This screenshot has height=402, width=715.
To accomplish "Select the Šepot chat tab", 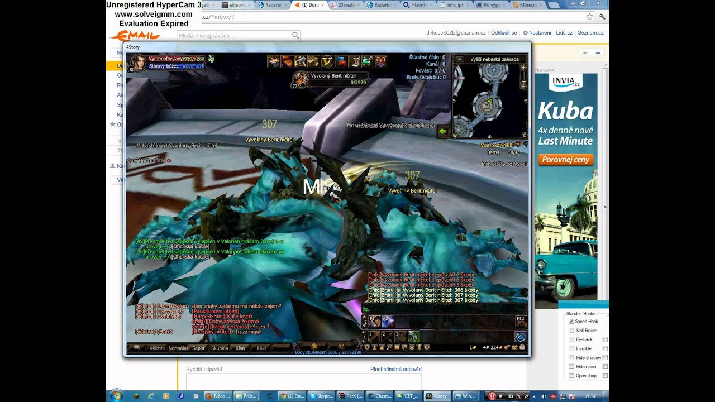I will click(x=198, y=348).
